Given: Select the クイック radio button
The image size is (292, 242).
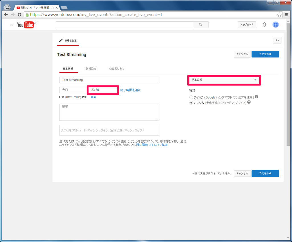Looking at the screenshot, I should pos(191,97).
